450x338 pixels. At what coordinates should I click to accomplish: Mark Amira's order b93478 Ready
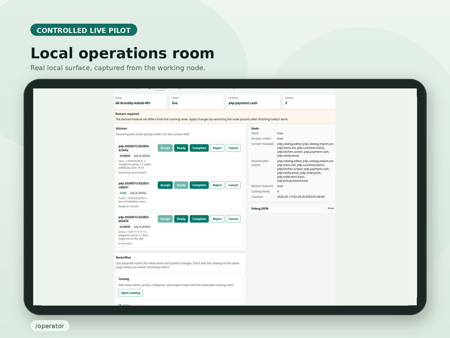[181, 219]
